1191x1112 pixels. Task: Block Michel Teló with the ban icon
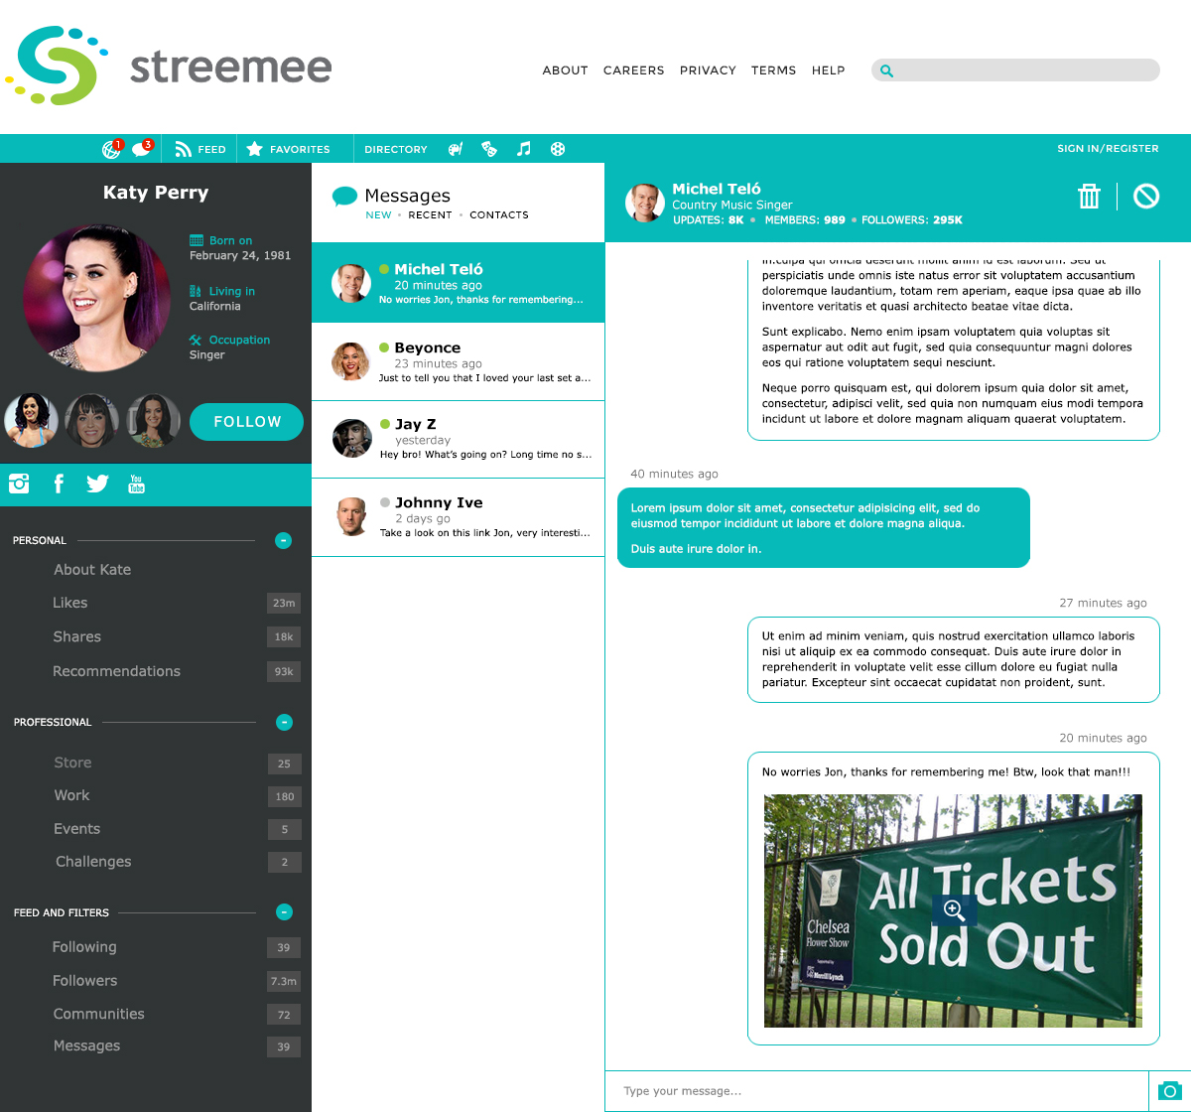click(x=1146, y=196)
